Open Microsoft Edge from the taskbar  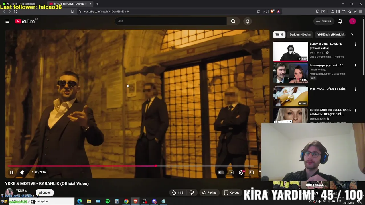pos(80,201)
